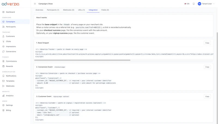The height and width of the screenshot is (124, 218).
Task: Click the 'How it works' heading
Action: tap(41, 18)
